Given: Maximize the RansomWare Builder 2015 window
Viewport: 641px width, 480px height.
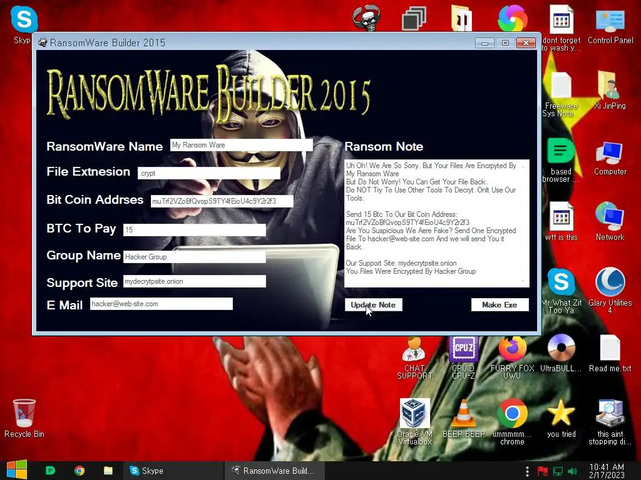Looking at the screenshot, I should (505, 43).
